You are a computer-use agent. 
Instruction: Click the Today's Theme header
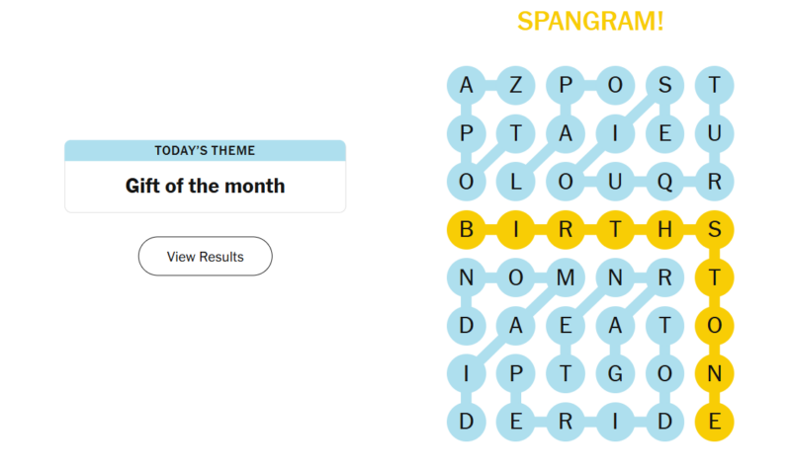click(x=205, y=150)
